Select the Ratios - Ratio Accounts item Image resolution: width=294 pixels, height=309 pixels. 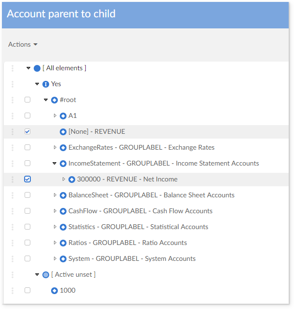click(127, 243)
